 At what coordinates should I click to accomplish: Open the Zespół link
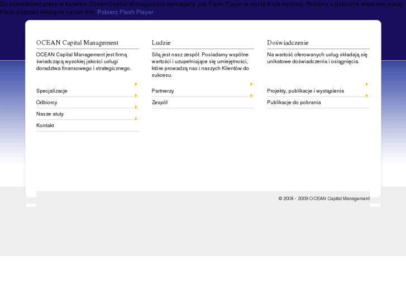coord(160,103)
